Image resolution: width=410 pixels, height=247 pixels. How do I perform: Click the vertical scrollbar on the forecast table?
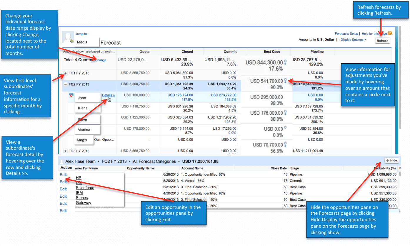(399, 88)
